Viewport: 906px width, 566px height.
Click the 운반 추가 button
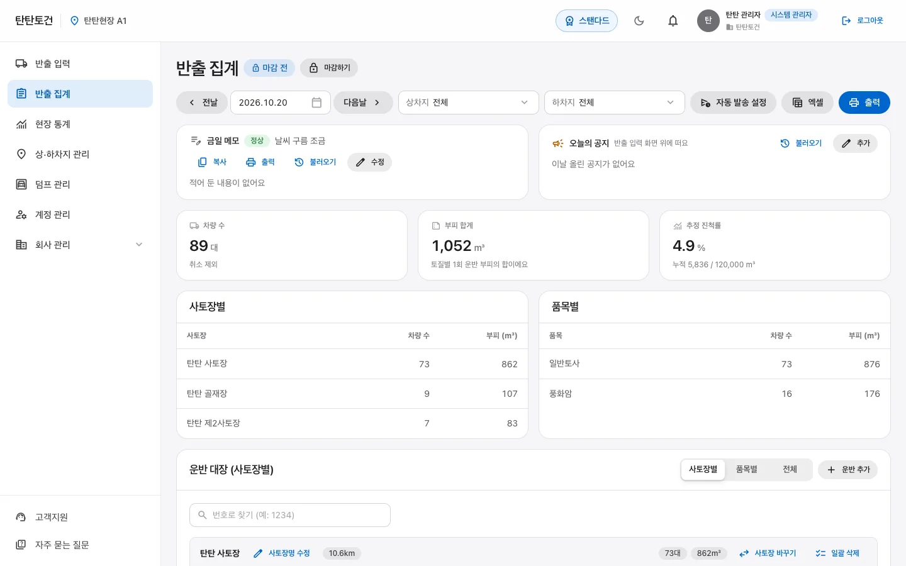pos(847,470)
